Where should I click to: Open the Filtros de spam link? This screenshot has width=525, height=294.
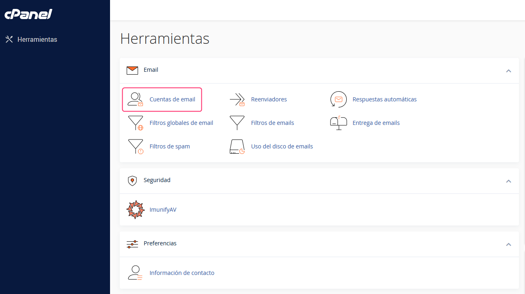pyautogui.click(x=170, y=146)
